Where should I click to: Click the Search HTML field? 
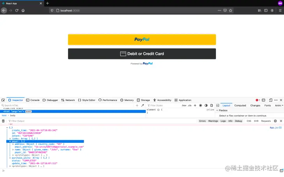(68, 106)
